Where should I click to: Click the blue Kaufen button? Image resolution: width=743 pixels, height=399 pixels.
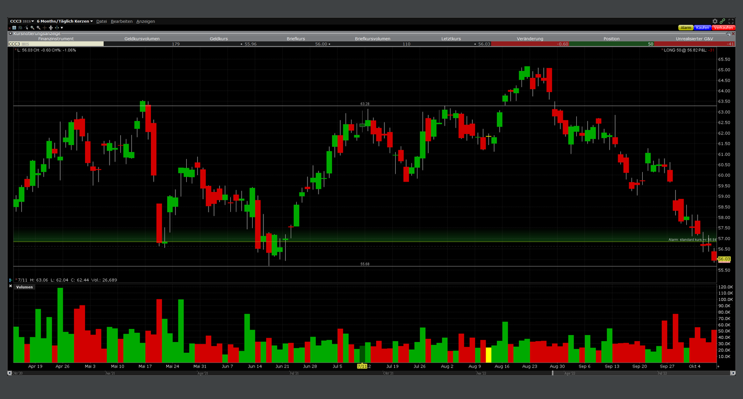tap(702, 28)
